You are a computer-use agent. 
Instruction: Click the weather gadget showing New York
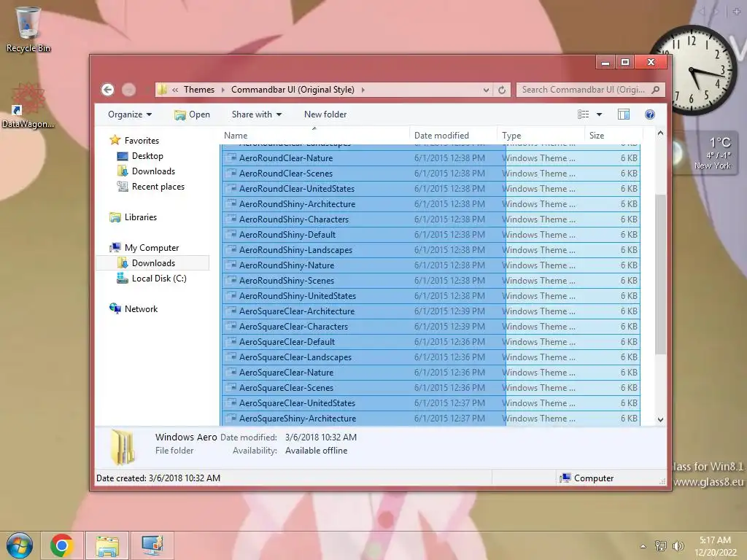pyautogui.click(x=705, y=153)
